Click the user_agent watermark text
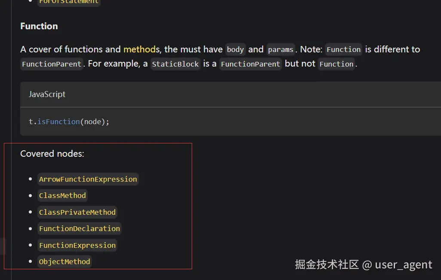441x280 pixels. click(x=403, y=265)
